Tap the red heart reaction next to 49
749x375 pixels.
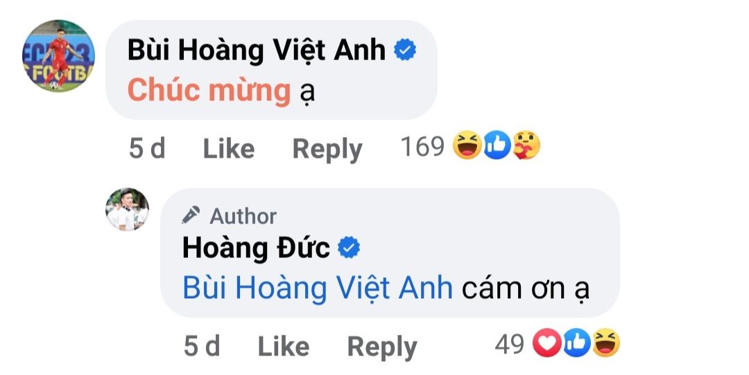pos(546,343)
